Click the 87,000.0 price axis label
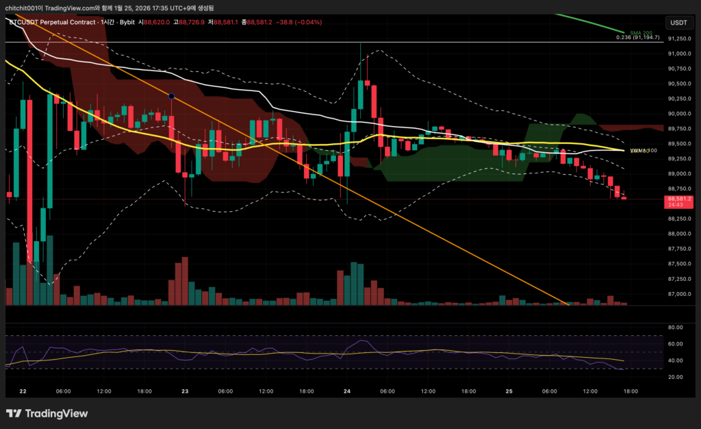Viewport: 701px width, 429px height. tap(678, 294)
